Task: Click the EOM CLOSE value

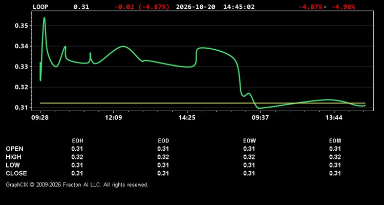Action: [335, 173]
